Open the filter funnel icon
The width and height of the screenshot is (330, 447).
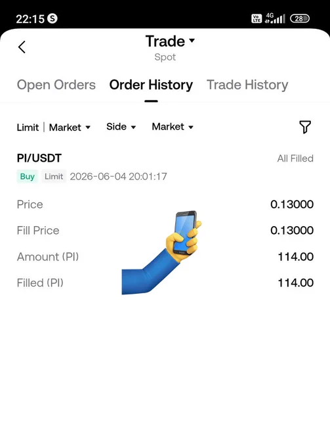click(x=305, y=127)
